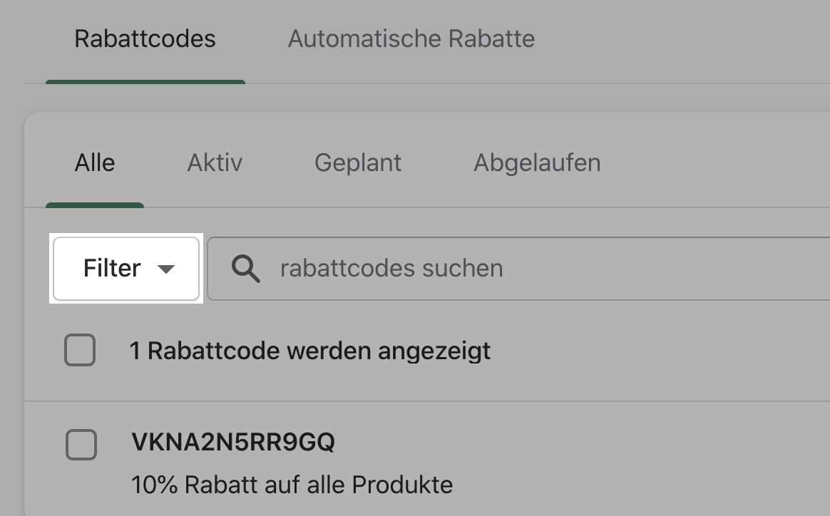Image resolution: width=830 pixels, height=516 pixels.
Task: Tick the select-all discount codes checkbox
Action: click(x=80, y=351)
